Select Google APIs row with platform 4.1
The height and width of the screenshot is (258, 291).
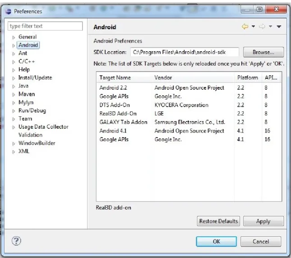[189, 139]
